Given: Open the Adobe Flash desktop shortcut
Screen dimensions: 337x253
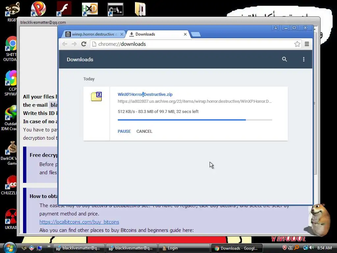Looking at the screenshot, I should point(64,9).
